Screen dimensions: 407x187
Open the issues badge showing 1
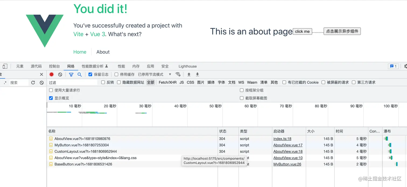tap(393, 66)
